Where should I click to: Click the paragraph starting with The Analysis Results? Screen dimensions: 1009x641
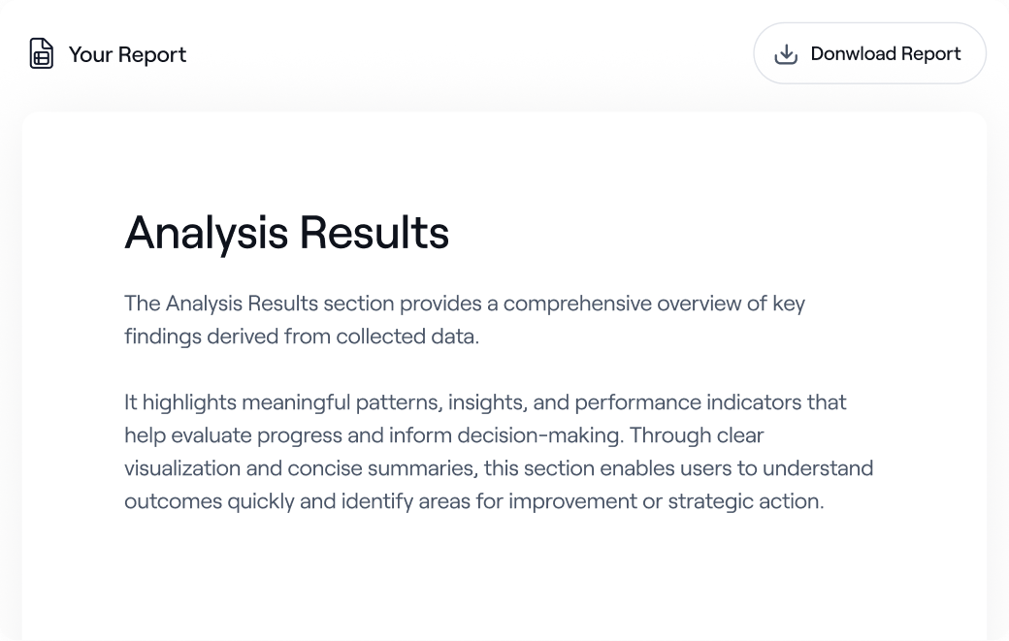pos(465,320)
